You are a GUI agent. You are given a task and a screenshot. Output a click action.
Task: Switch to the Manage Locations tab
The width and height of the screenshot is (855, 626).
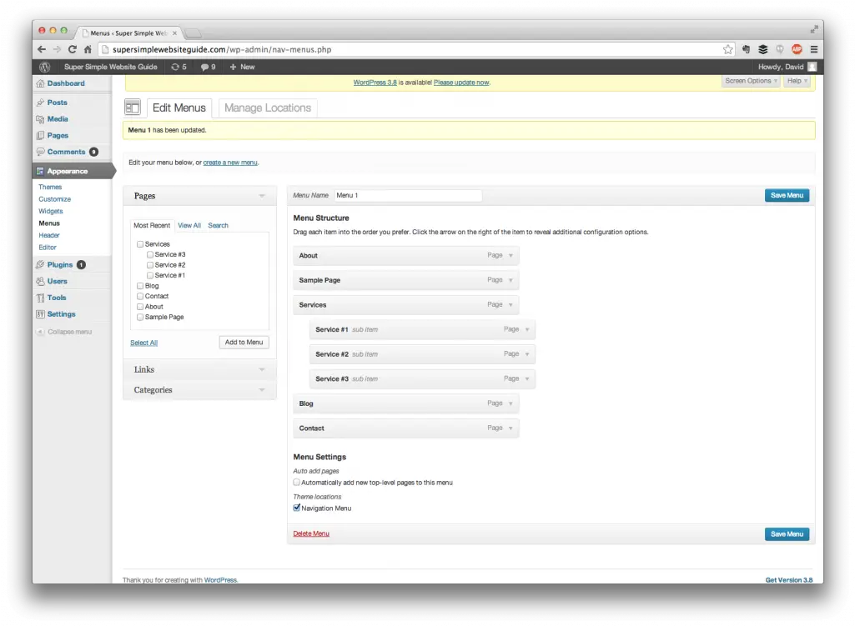(268, 108)
